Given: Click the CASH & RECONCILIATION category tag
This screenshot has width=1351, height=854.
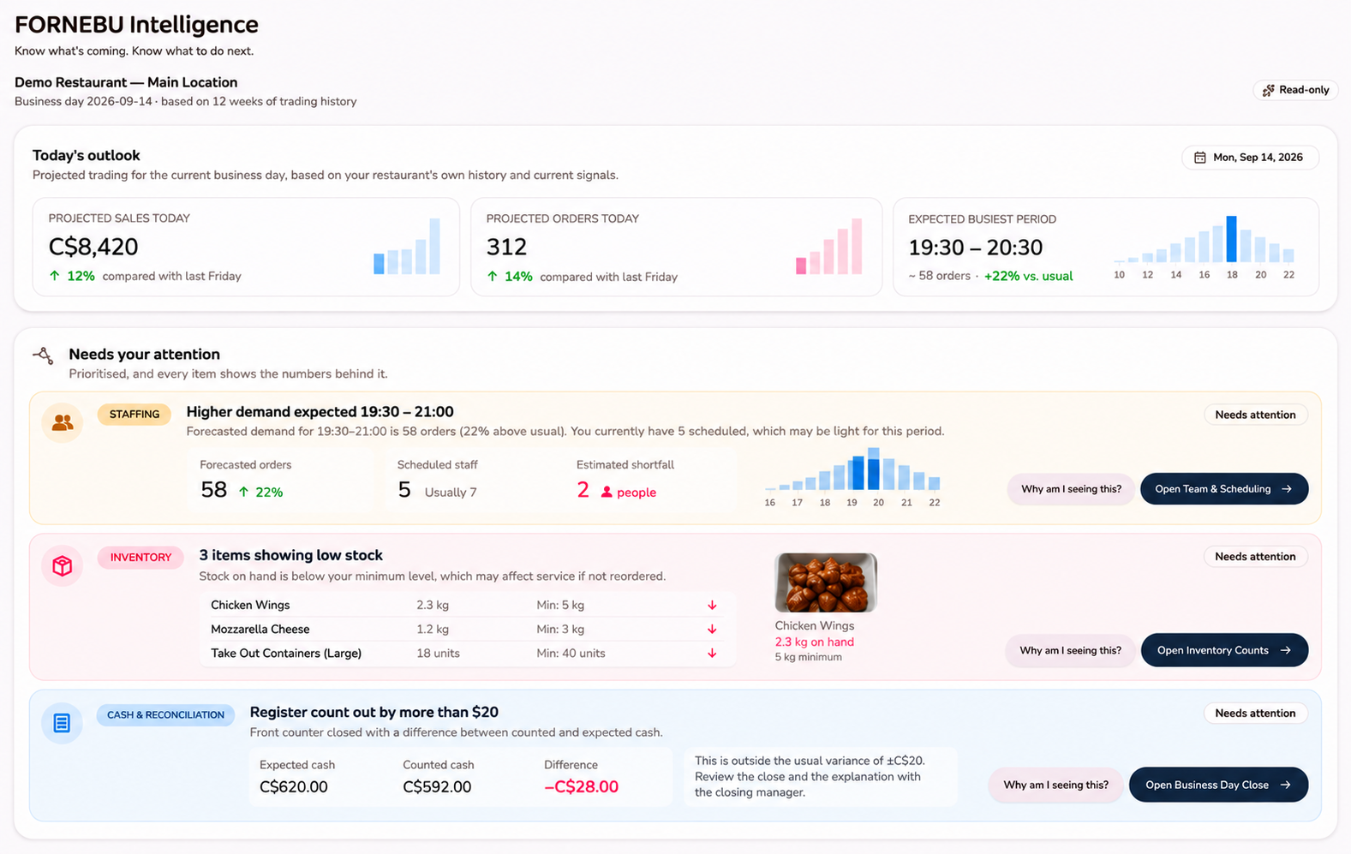Looking at the screenshot, I should (165, 715).
